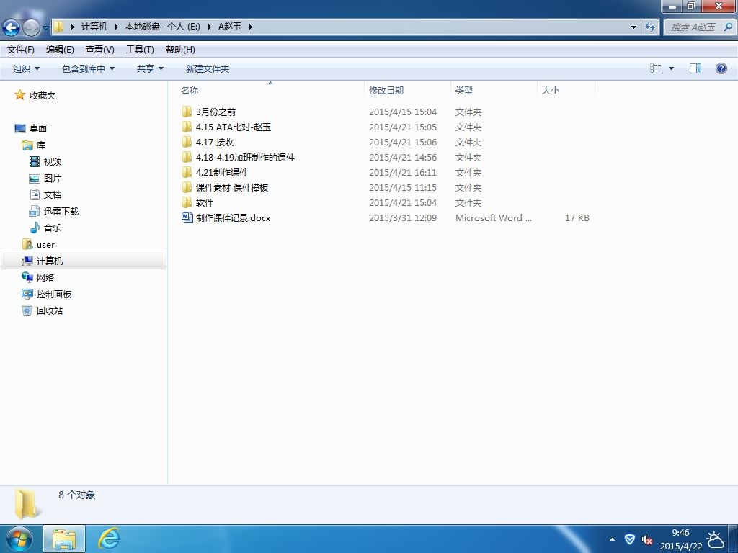The image size is (738, 553).
Task: Select 4.18-4.19加班制作的课件 folder icon
Action: click(x=187, y=157)
